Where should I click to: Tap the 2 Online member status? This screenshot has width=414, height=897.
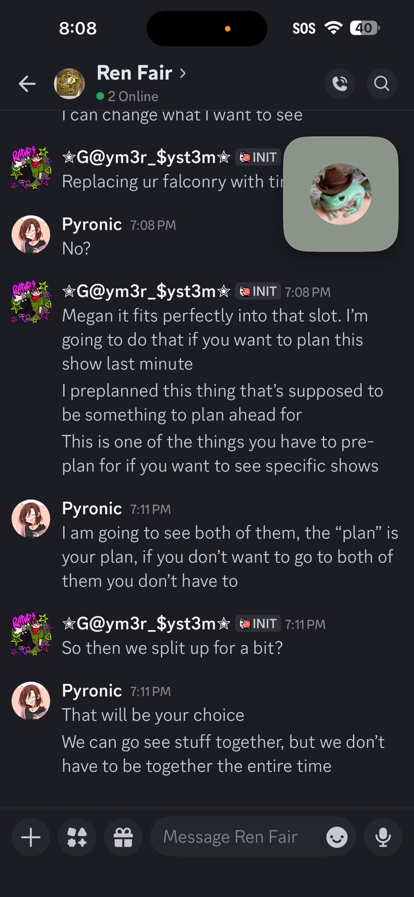[133, 96]
